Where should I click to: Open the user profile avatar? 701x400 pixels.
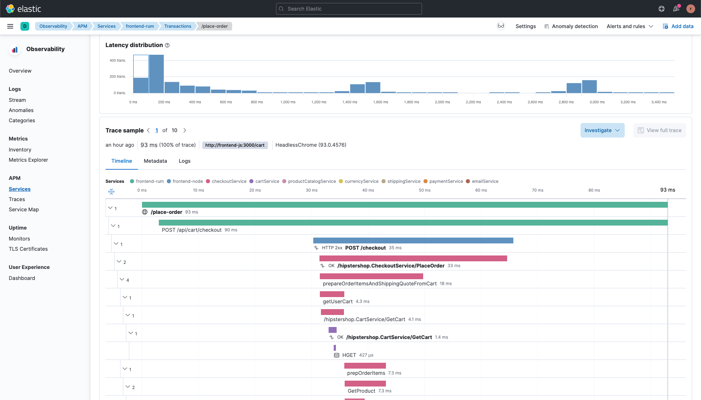(x=691, y=9)
